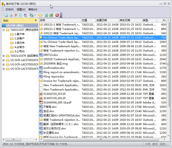Open the 文件(F) menu
This screenshot has width=172, height=148.
(x=9, y=9)
